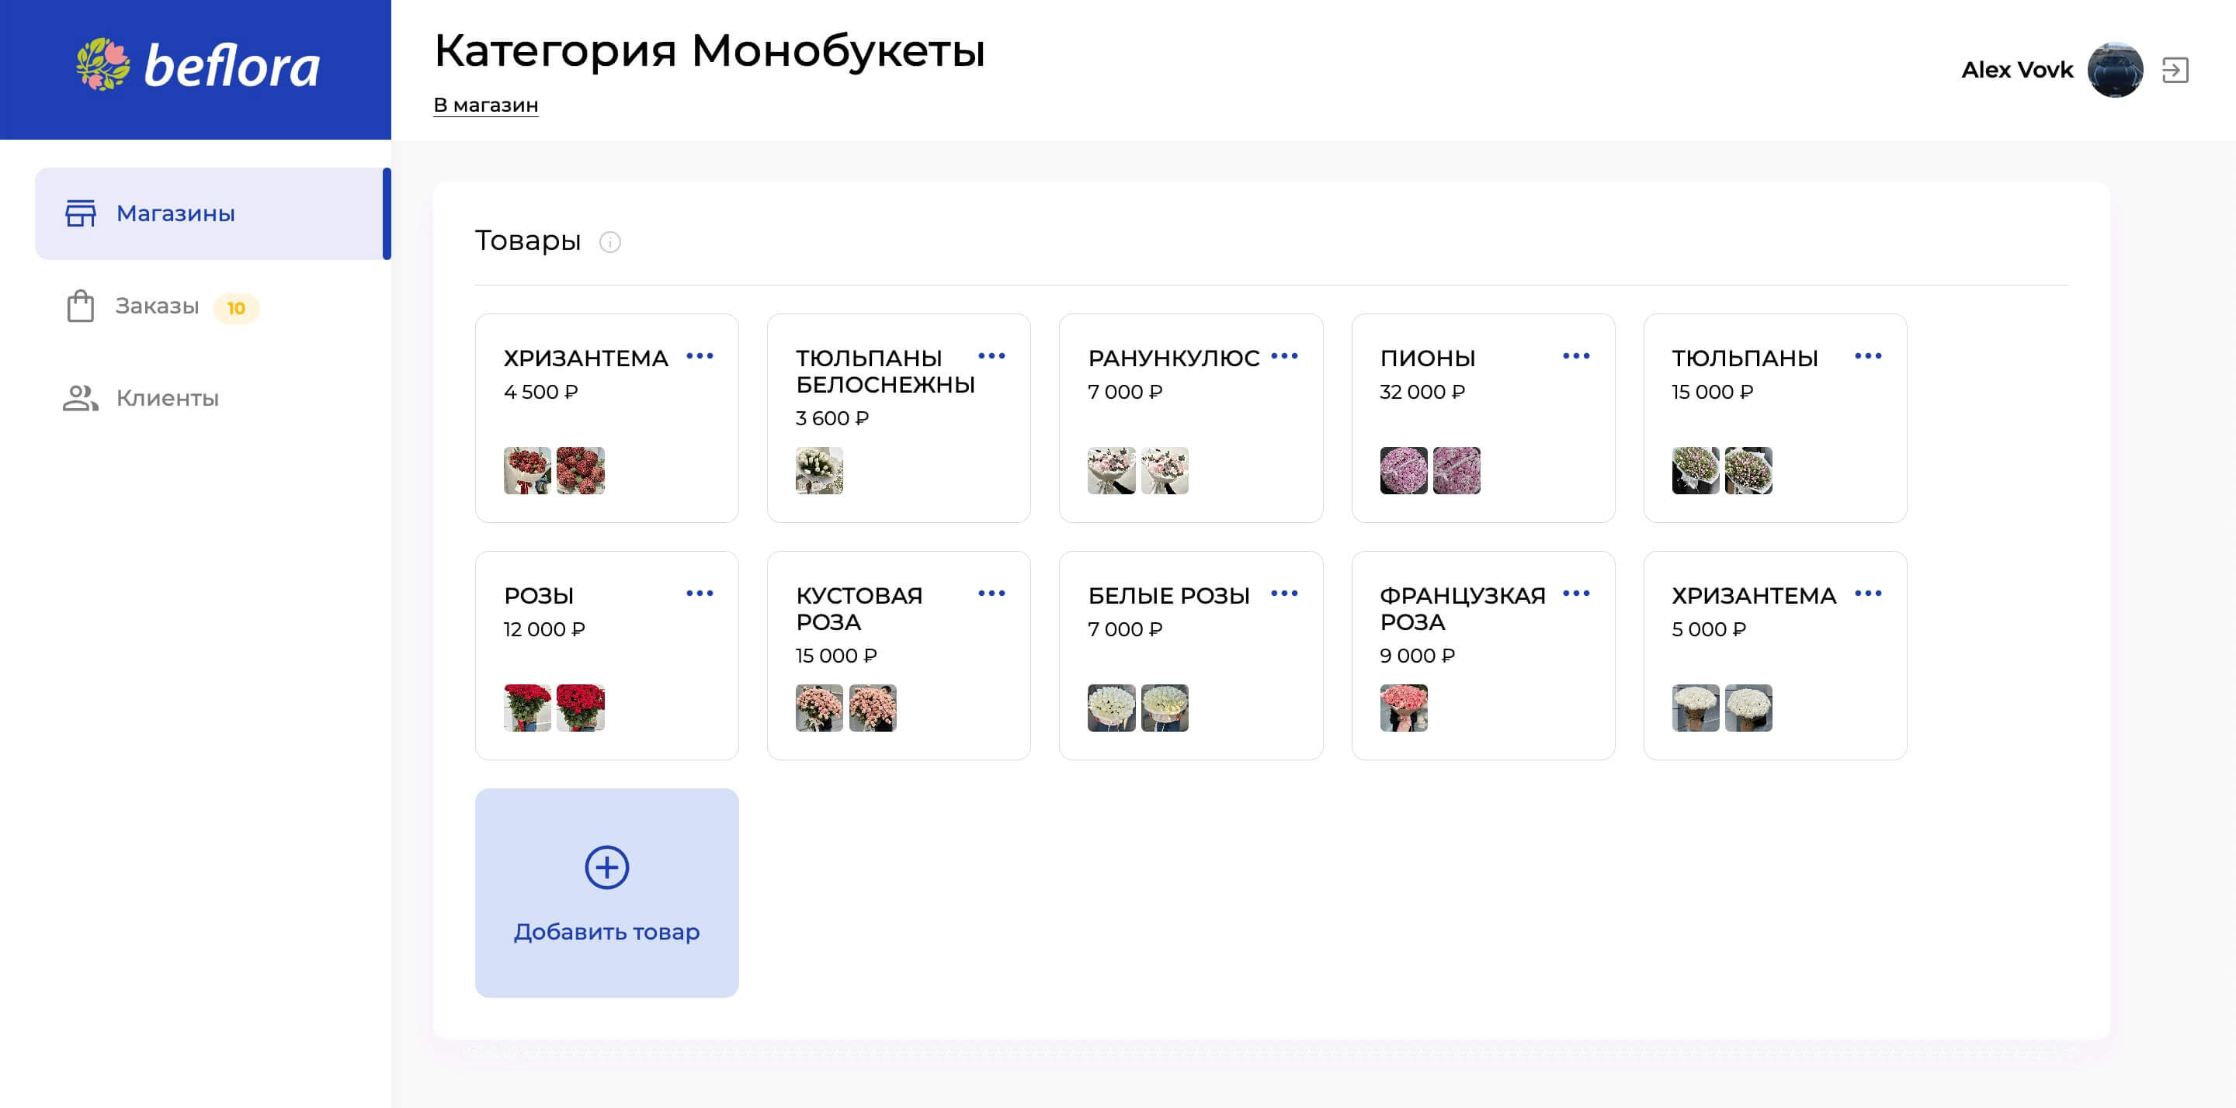Viewport: 2236px width, 1108px height.
Task: Open second photo of Ранункулюс
Action: pos(1165,470)
